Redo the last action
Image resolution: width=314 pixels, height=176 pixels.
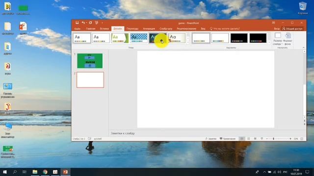(90, 23)
